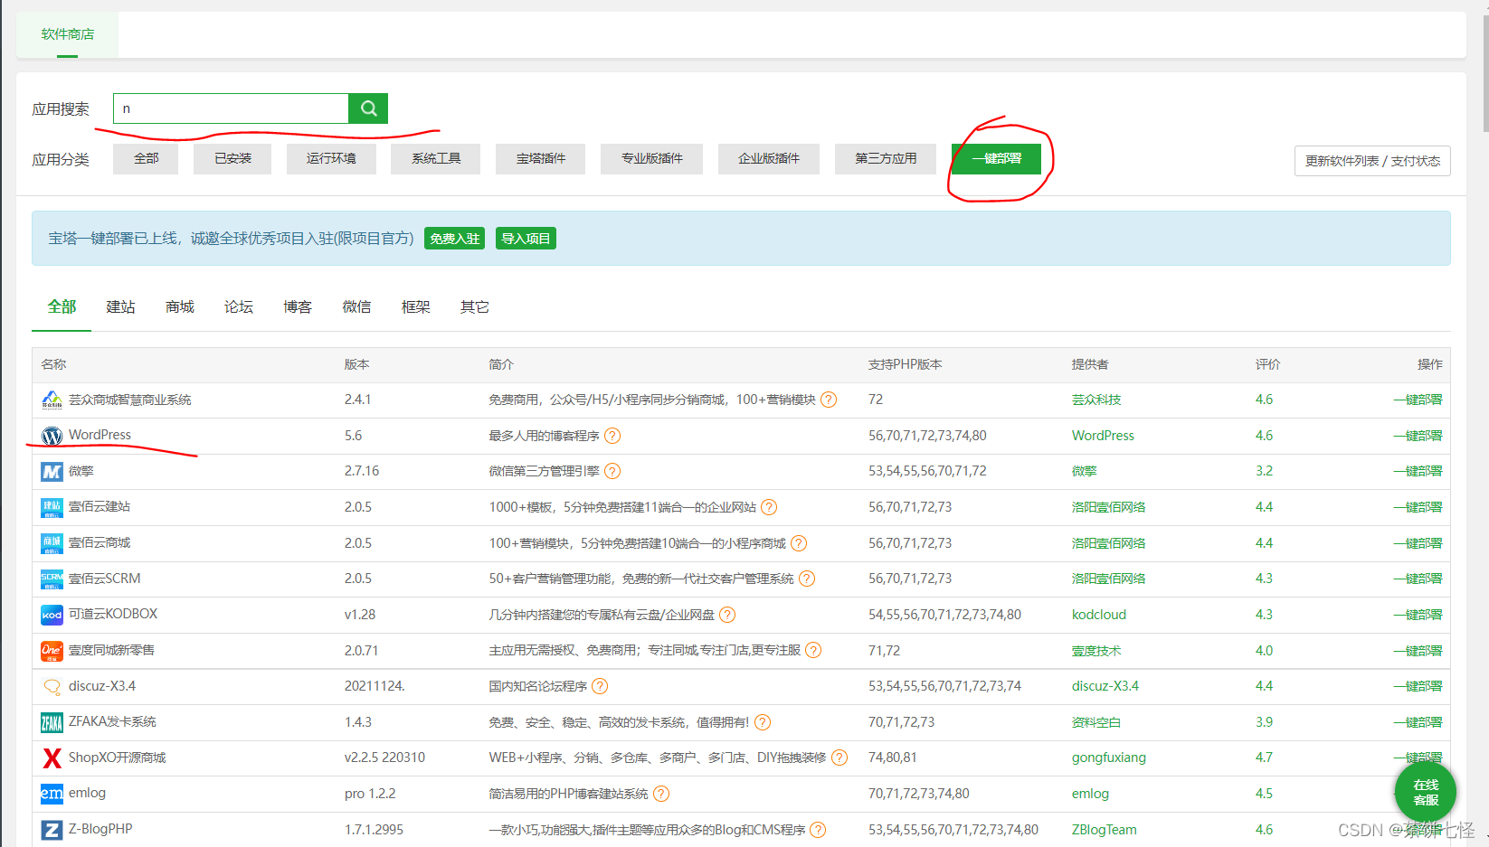Open the 芸众科技 provider link
This screenshot has height=847, width=1489.
(1096, 400)
